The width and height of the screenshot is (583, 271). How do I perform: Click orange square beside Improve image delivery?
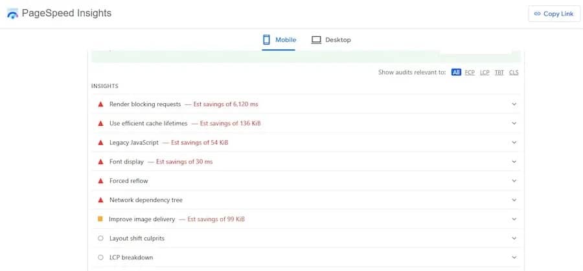tap(100, 219)
